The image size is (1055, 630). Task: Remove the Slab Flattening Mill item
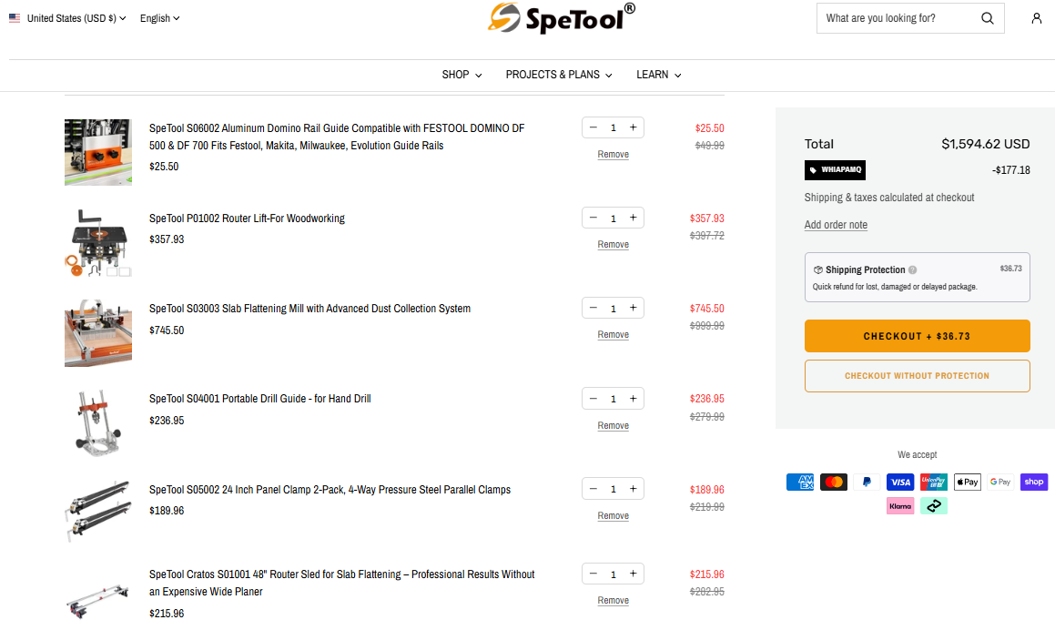613,335
